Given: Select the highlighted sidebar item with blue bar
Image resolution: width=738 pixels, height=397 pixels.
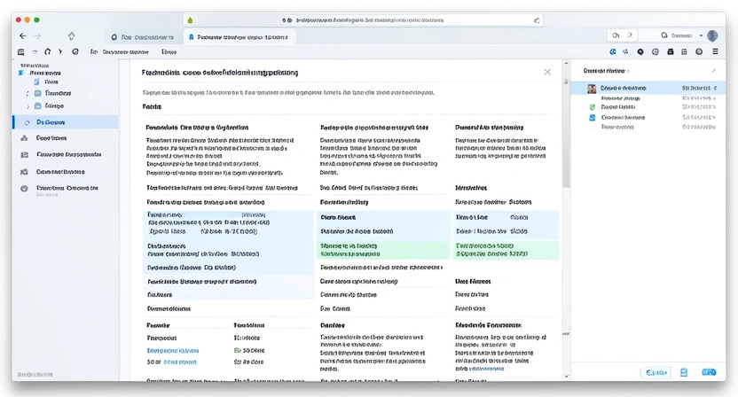Looking at the screenshot, I should point(66,122).
